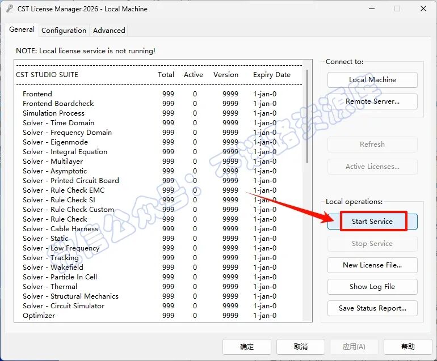Viewport: 437px width, 361px height.
Task: Select Solver - Static row
Action: click(x=150, y=239)
